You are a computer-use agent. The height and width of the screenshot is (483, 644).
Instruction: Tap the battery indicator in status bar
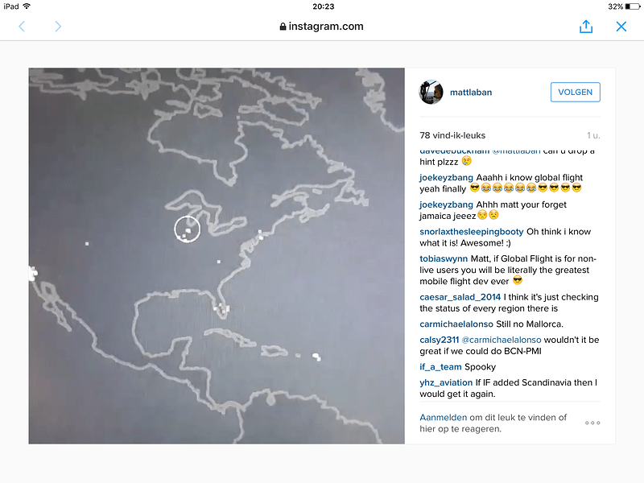point(633,6)
